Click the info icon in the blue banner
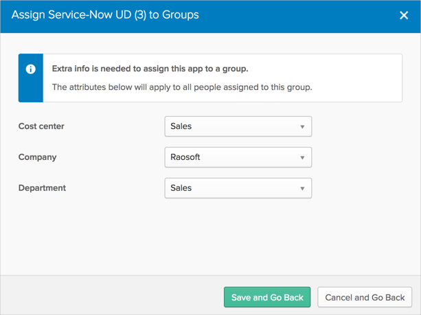 click(30, 69)
